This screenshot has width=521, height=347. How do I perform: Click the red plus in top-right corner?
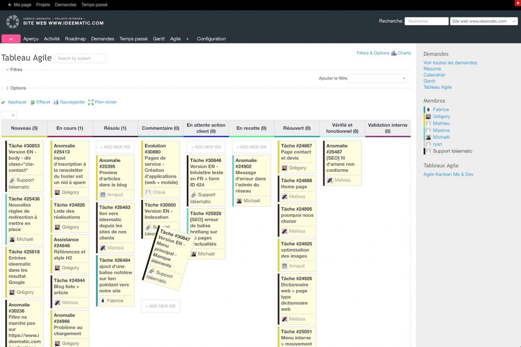click(517, 3)
